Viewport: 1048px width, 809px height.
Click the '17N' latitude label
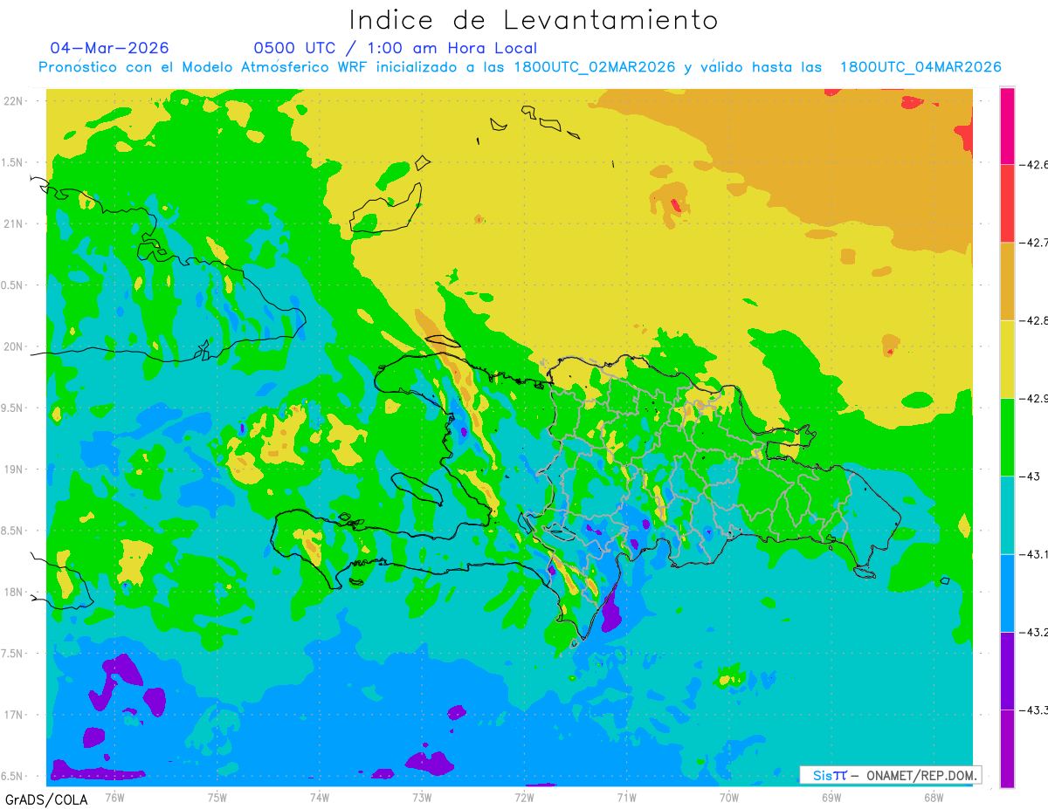click(14, 715)
